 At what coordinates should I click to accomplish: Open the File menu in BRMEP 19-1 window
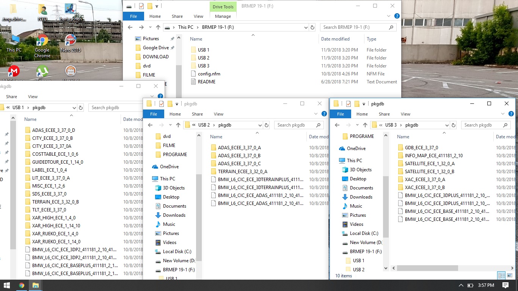[133, 16]
